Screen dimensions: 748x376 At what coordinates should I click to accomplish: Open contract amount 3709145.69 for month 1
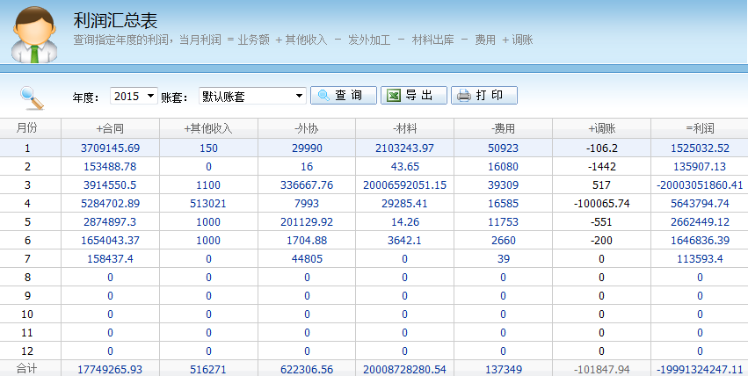click(110, 148)
